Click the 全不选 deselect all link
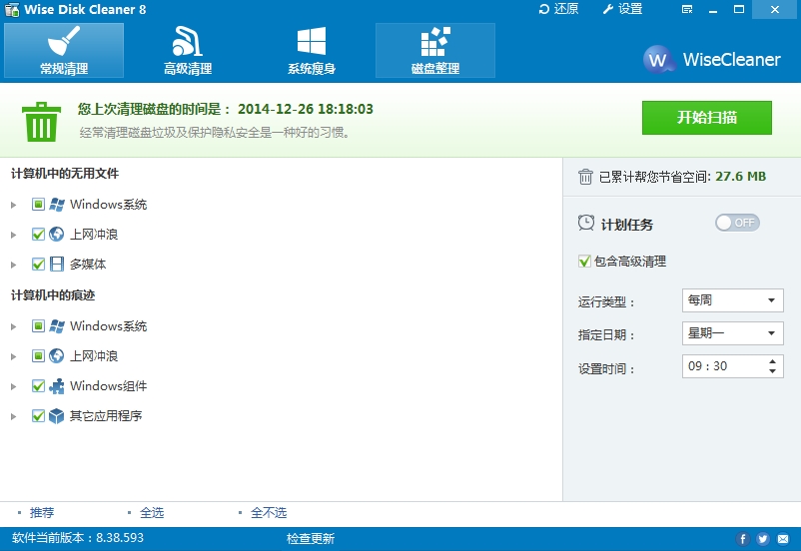 tap(269, 513)
